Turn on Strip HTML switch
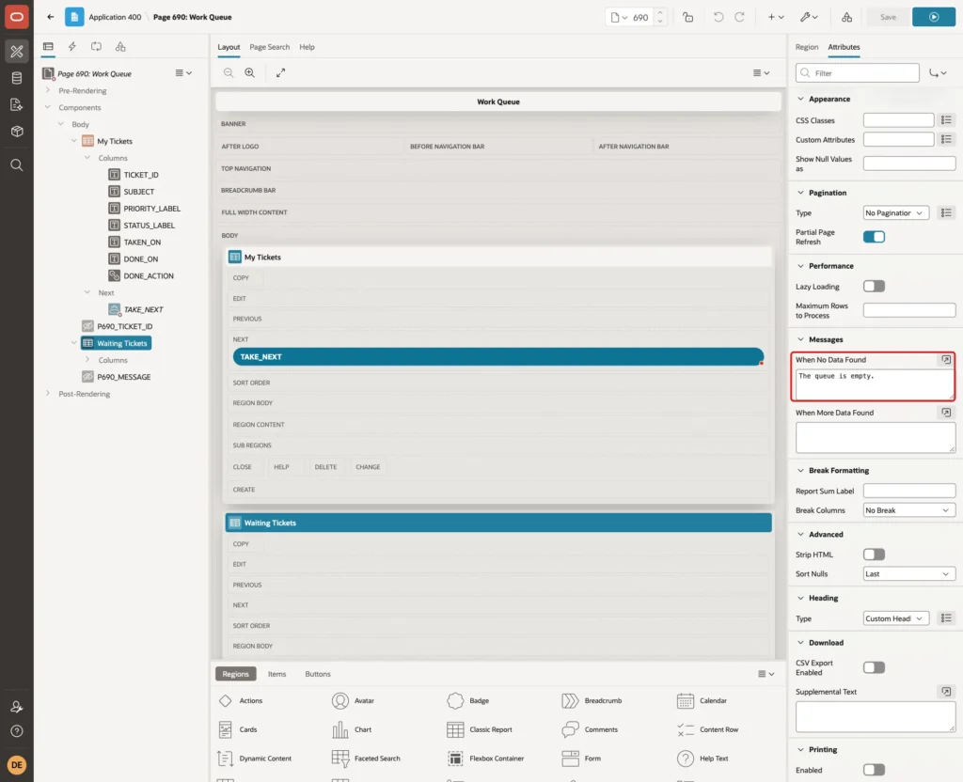Image resolution: width=963 pixels, height=782 pixels. coord(874,555)
